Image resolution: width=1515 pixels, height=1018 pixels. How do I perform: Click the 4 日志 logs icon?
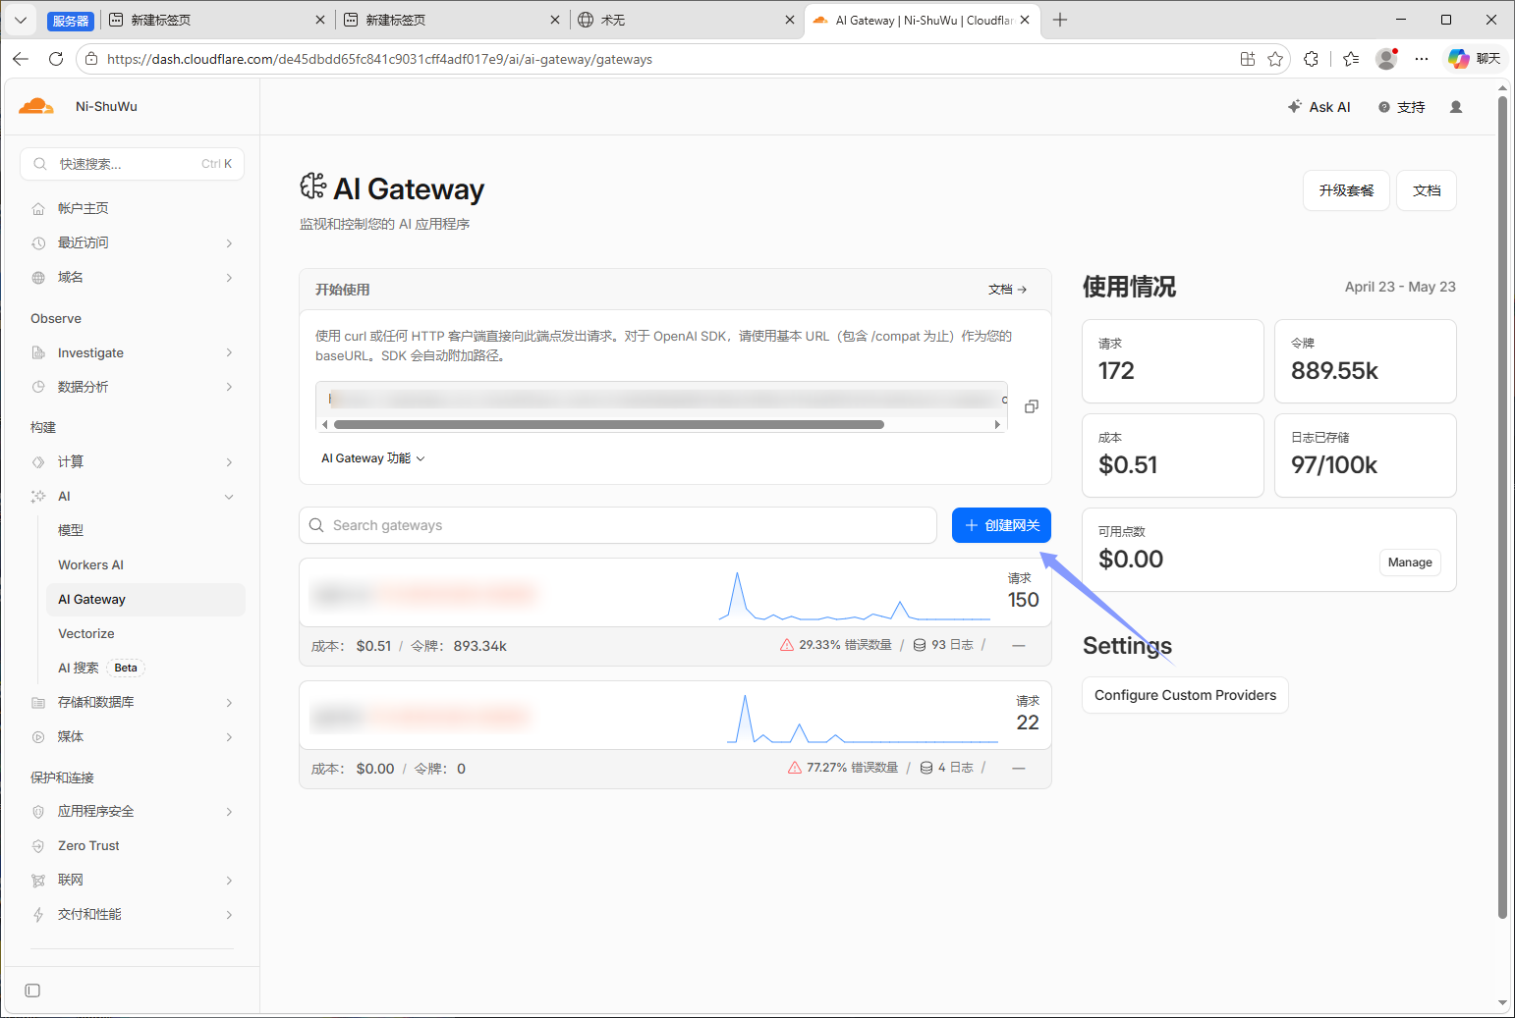coord(926,768)
